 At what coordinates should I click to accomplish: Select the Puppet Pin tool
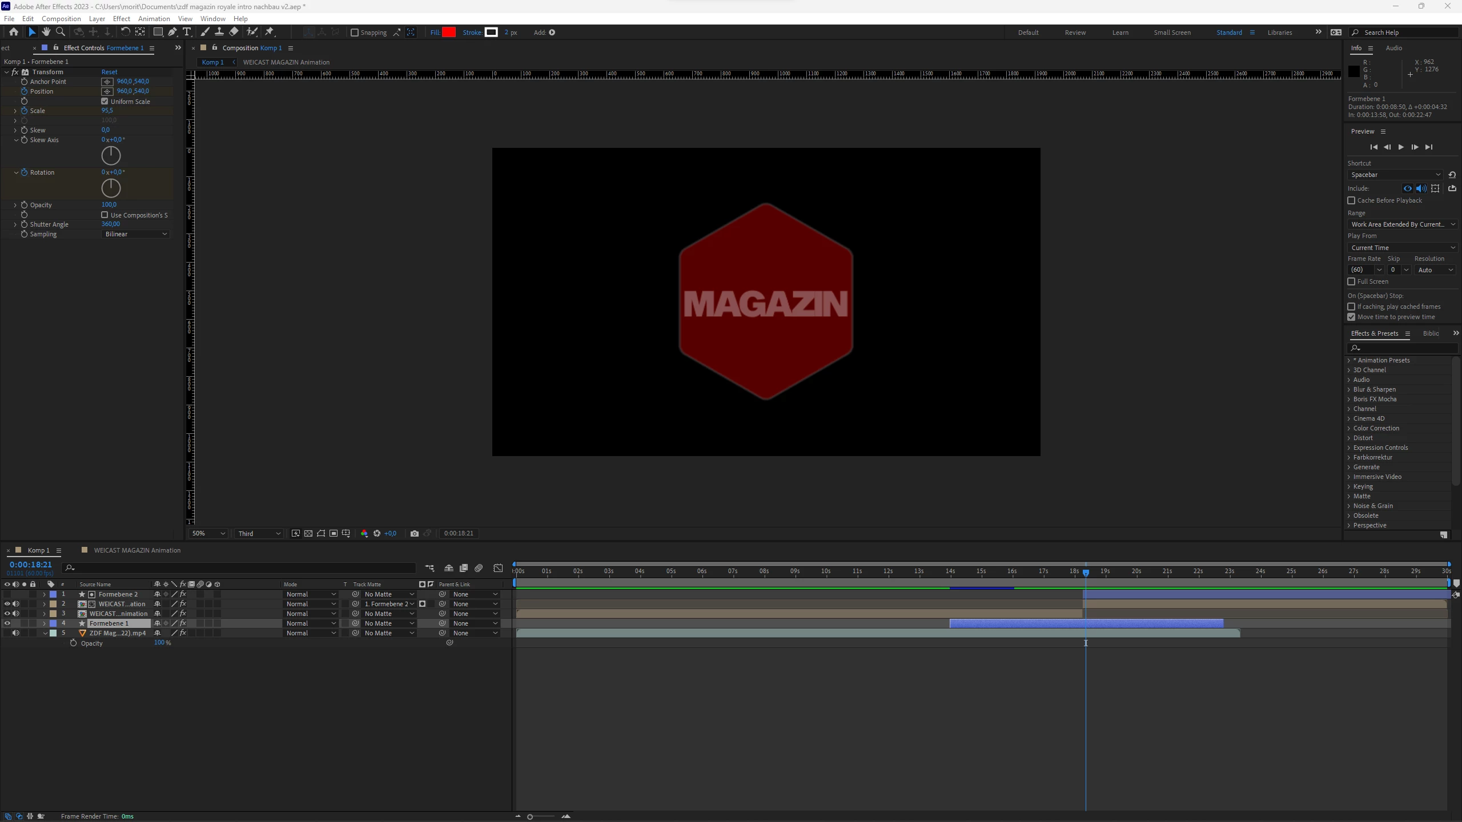click(270, 32)
